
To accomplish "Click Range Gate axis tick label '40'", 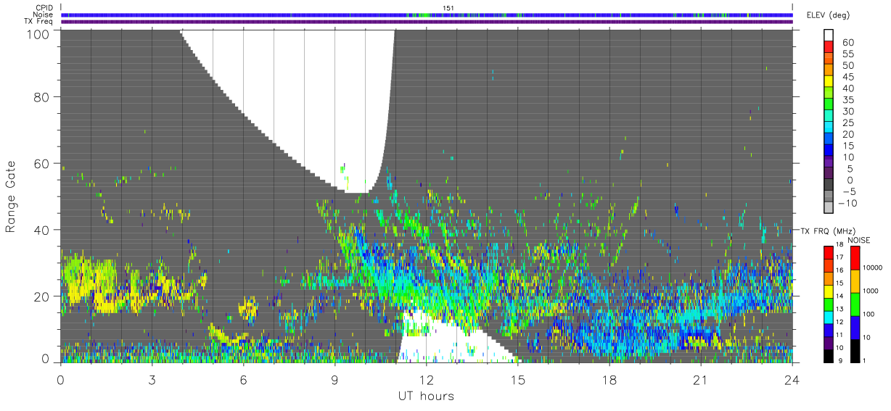I will pos(42,230).
